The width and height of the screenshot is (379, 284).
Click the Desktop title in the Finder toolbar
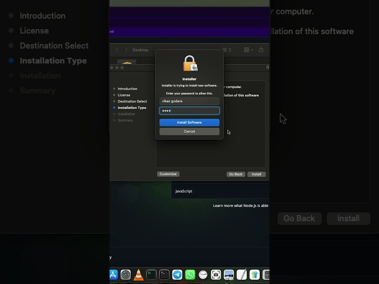(x=140, y=50)
